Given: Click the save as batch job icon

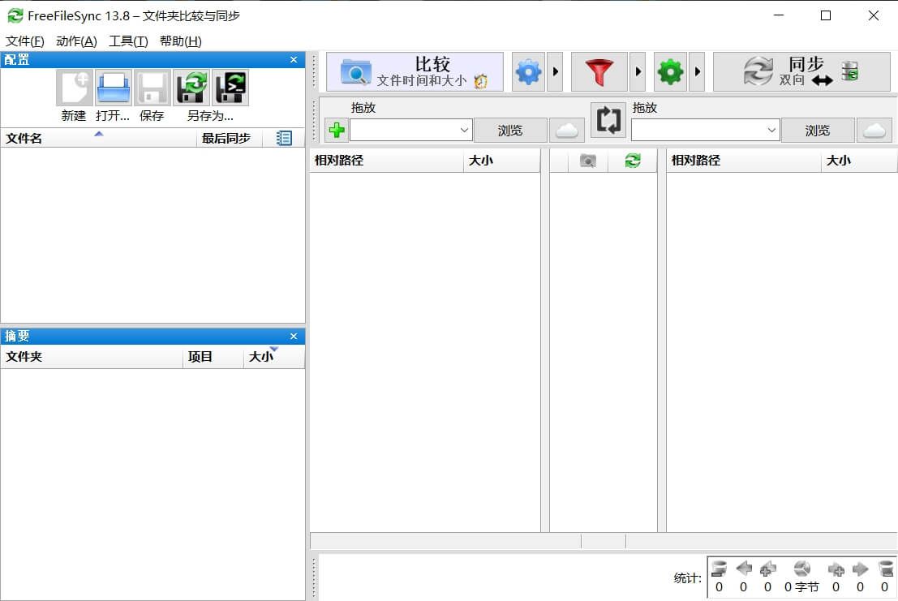Looking at the screenshot, I should click(x=230, y=88).
